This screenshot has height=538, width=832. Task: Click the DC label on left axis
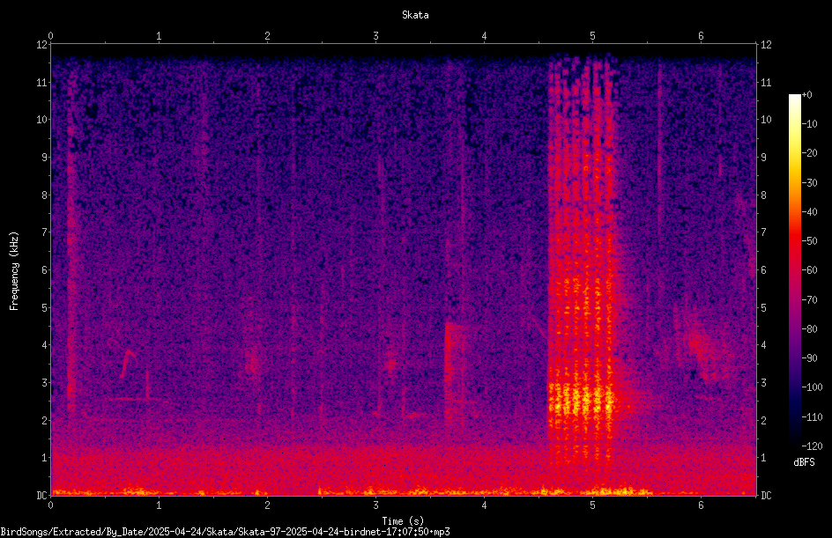(x=42, y=495)
